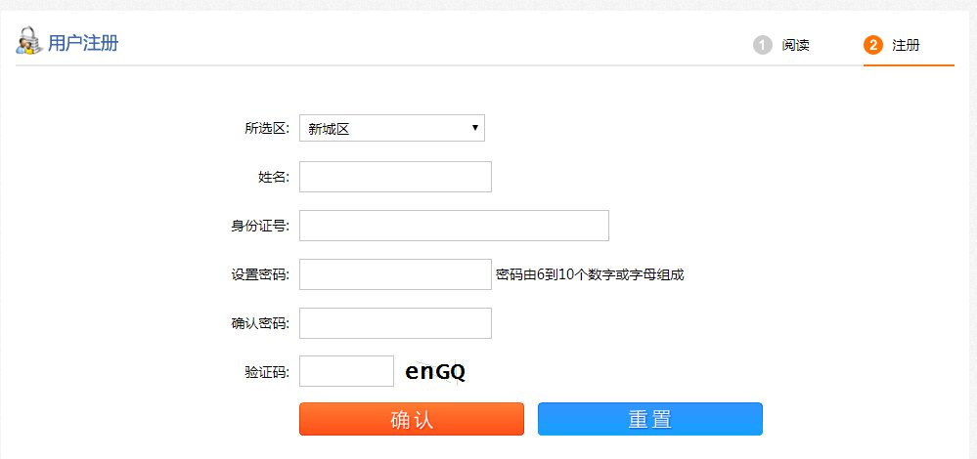Click the dropdown arrow beside 新城区
This screenshot has width=977, height=459.
474,128
